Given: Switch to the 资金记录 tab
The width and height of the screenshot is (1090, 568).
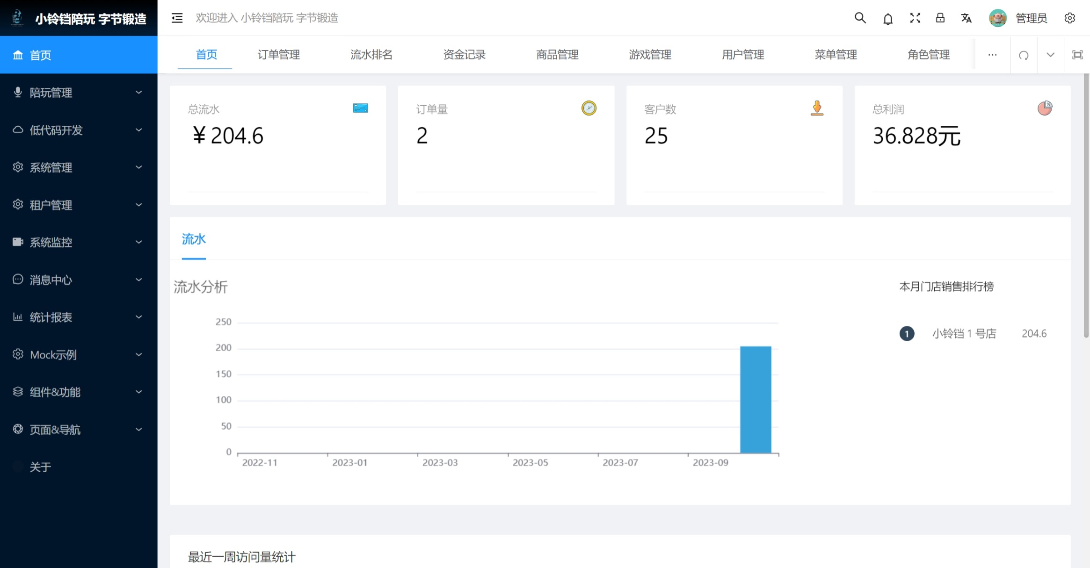Looking at the screenshot, I should click(465, 55).
